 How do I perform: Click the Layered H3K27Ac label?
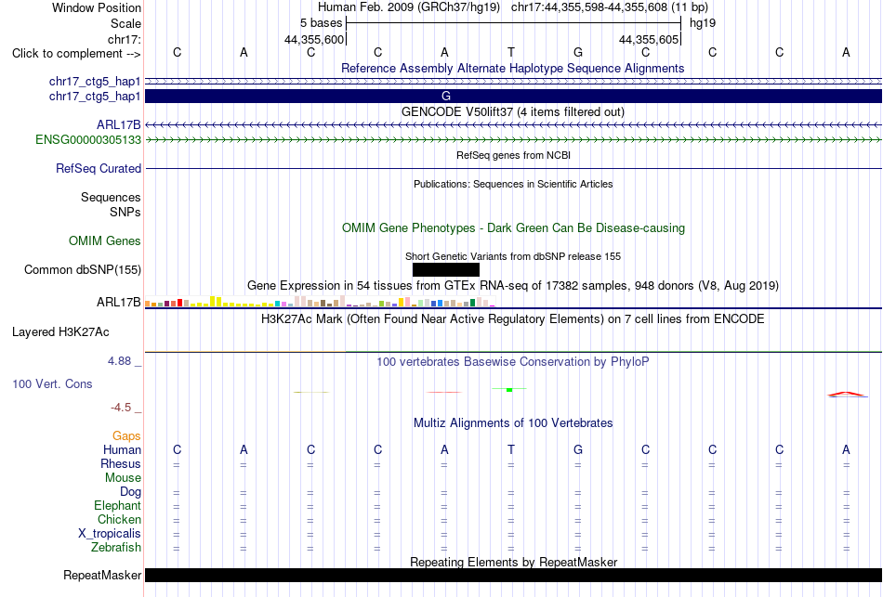tap(60, 332)
